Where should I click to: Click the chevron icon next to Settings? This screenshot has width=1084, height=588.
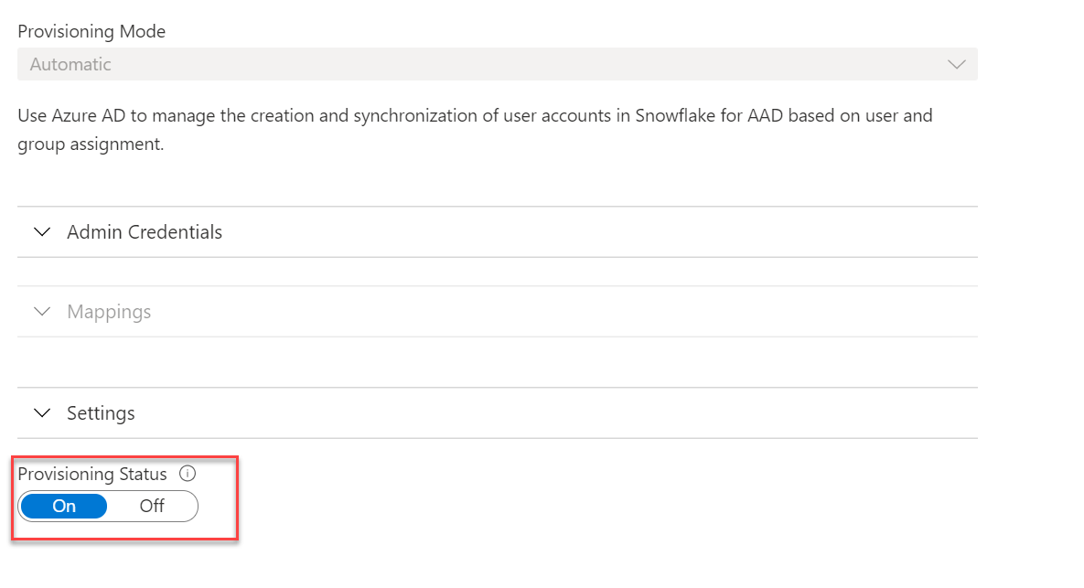point(42,413)
